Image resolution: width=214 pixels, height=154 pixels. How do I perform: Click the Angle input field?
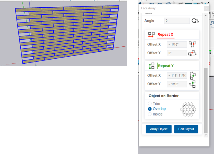(177, 21)
